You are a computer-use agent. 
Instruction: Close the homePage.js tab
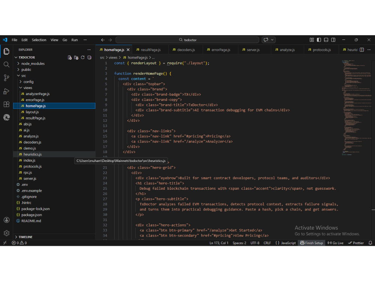pos(128,50)
